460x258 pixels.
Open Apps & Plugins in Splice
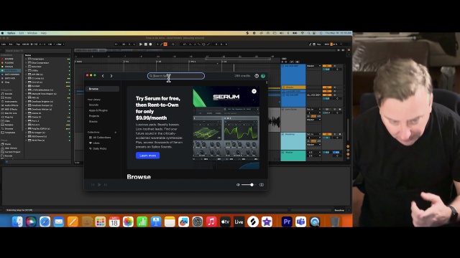98,110
